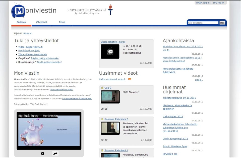
Task: Open the live broadcast TV thumbnail
Action: 110,52
